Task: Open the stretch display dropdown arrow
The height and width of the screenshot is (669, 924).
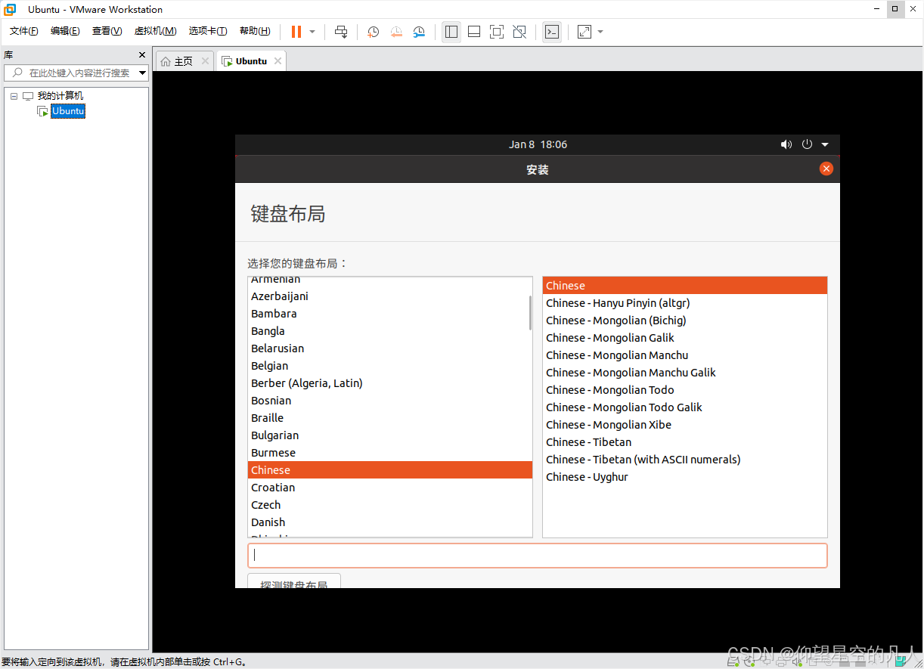Action: pos(600,32)
